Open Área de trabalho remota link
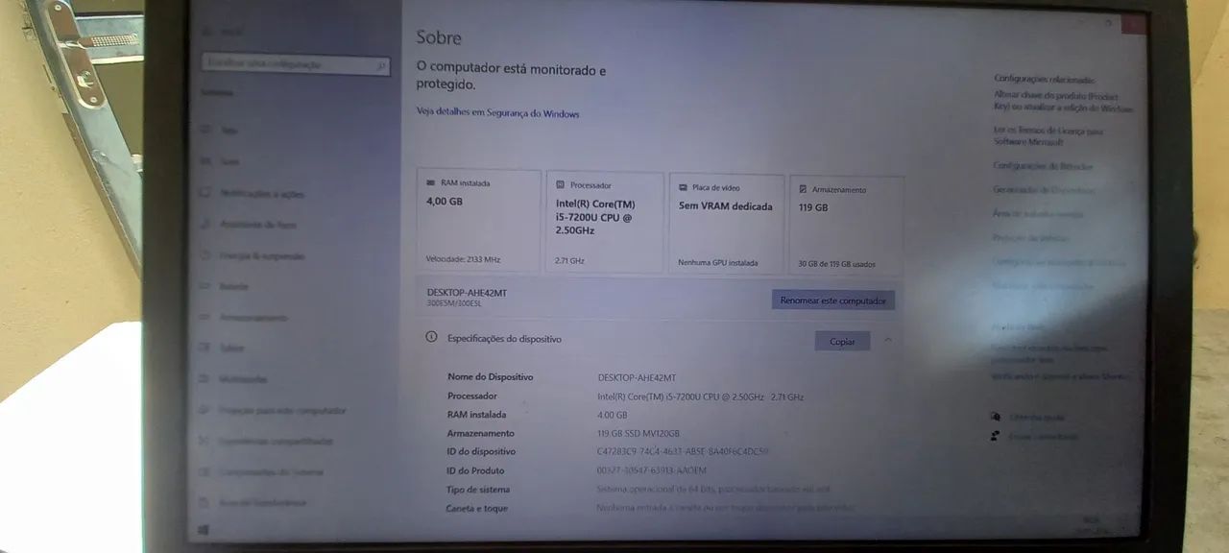Image resolution: width=1229 pixels, height=553 pixels. [1038, 214]
